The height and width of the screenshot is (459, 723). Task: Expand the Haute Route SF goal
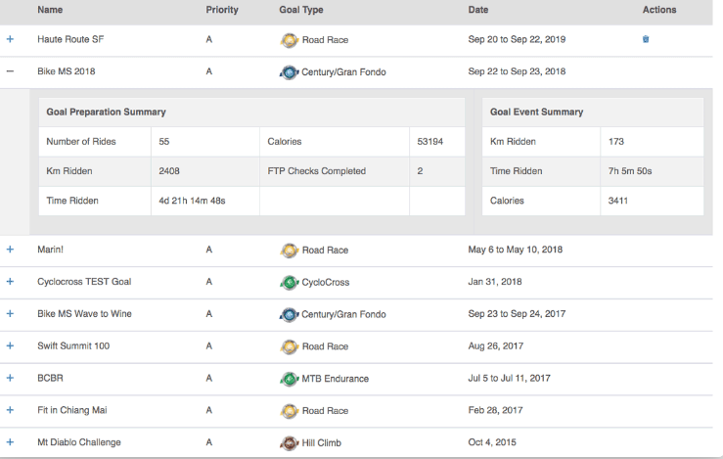click(x=11, y=40)
